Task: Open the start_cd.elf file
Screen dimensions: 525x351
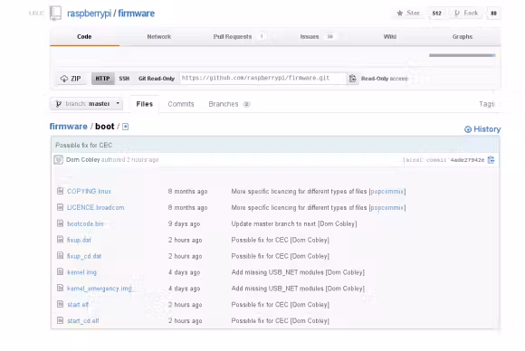Action: [x=83, y=320]
